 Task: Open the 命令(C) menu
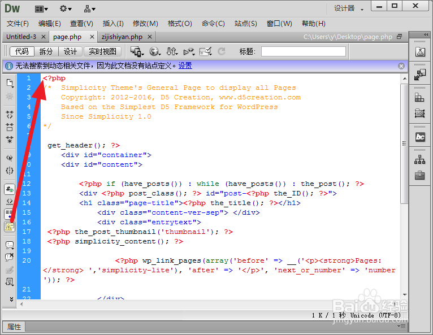pos(213,24)
